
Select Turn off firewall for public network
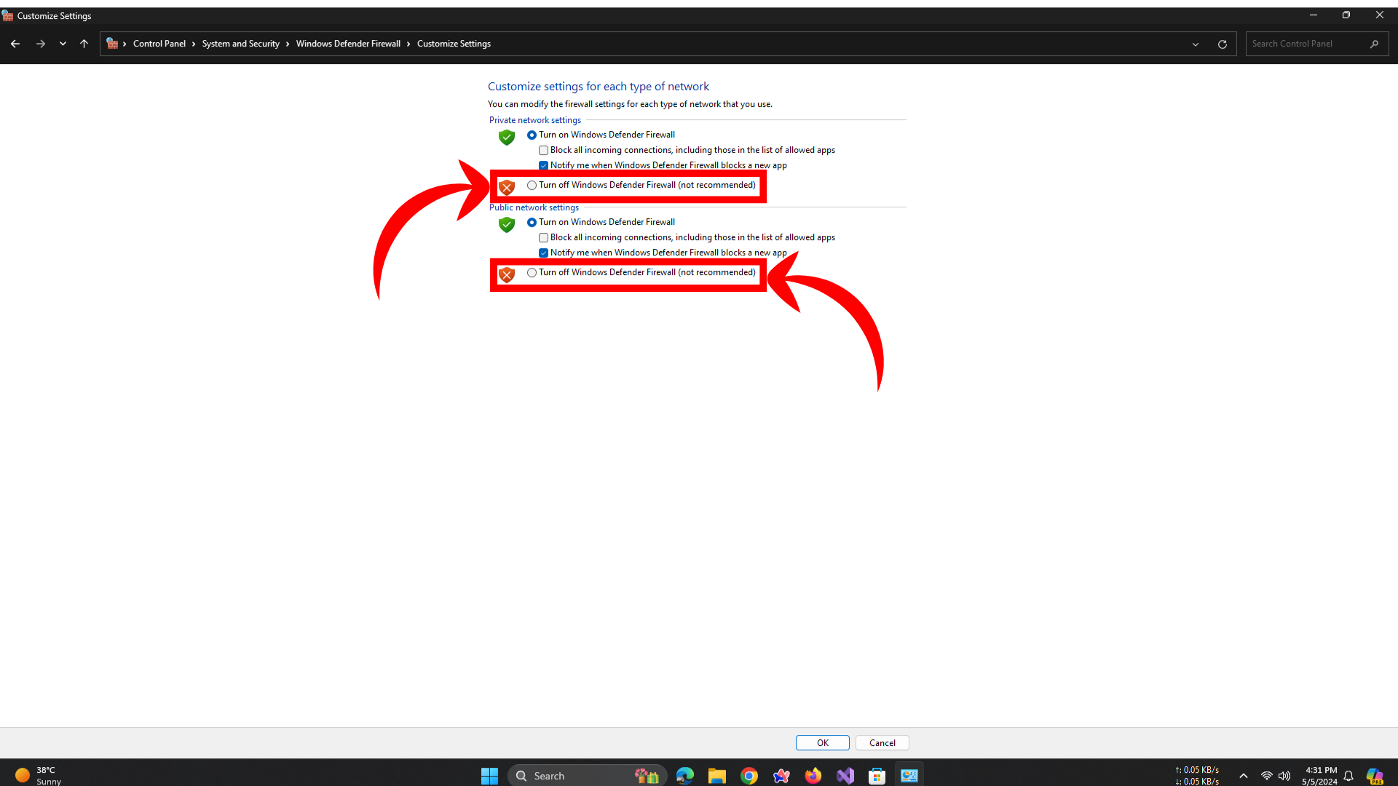(532, 273)
